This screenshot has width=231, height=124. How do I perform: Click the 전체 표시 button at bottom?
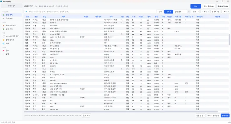click(86, 116)
